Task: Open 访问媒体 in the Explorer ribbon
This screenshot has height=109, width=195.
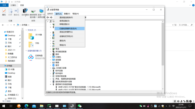Action: click(x=25, y=12)
